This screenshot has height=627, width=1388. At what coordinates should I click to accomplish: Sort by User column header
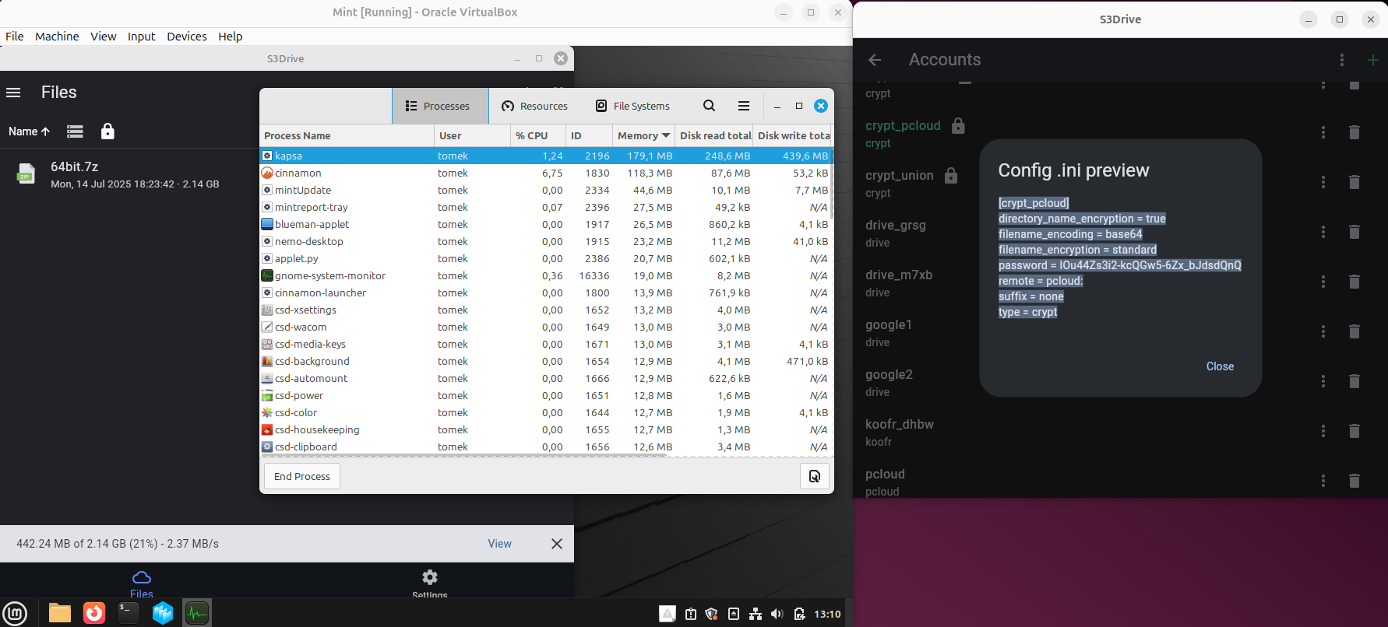click(472, 135)
